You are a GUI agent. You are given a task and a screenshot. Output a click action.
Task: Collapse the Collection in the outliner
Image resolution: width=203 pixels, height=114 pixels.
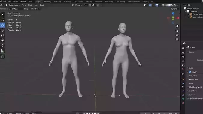click(x=185, y=11)
